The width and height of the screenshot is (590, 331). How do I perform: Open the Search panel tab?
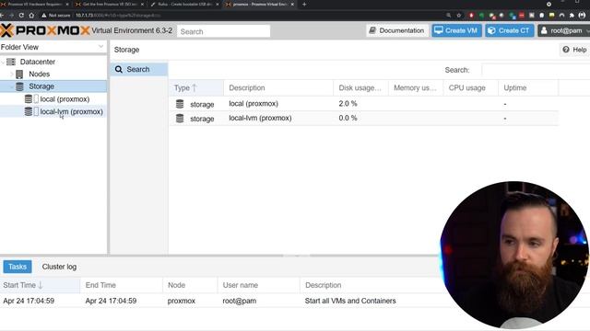(138, 70)
